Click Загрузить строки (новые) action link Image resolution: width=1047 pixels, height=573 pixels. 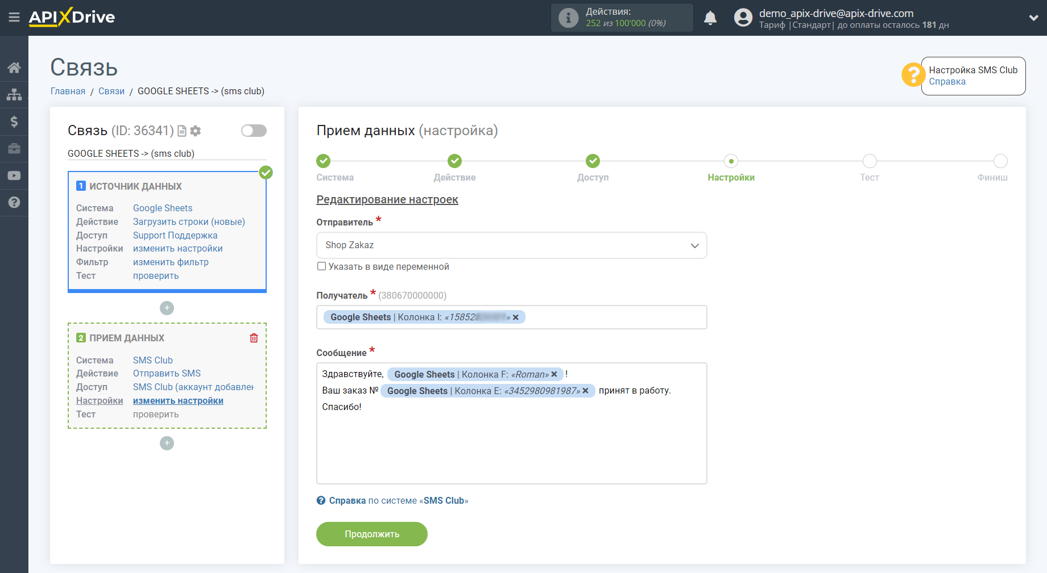coord(189,222)
